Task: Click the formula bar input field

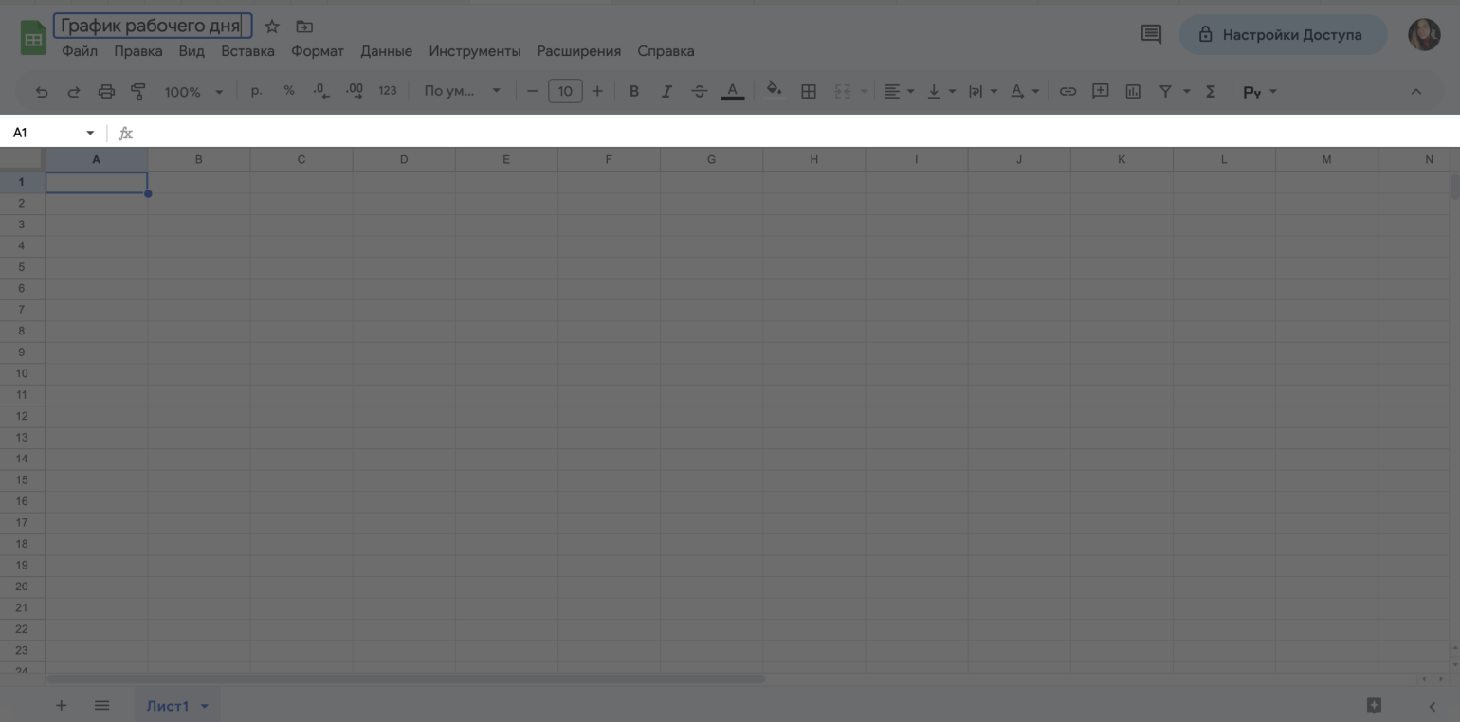Action: (758, 133)
